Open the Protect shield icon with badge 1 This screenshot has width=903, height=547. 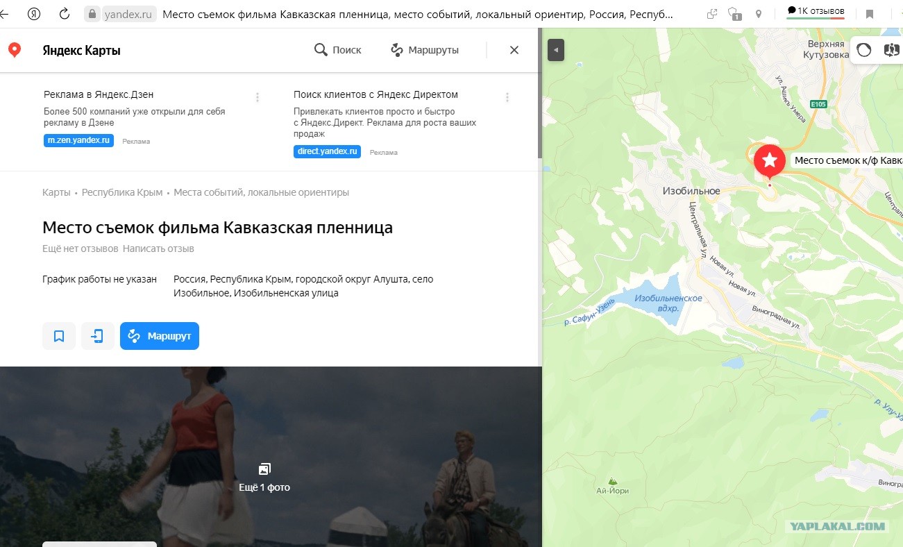click(734, 14)
